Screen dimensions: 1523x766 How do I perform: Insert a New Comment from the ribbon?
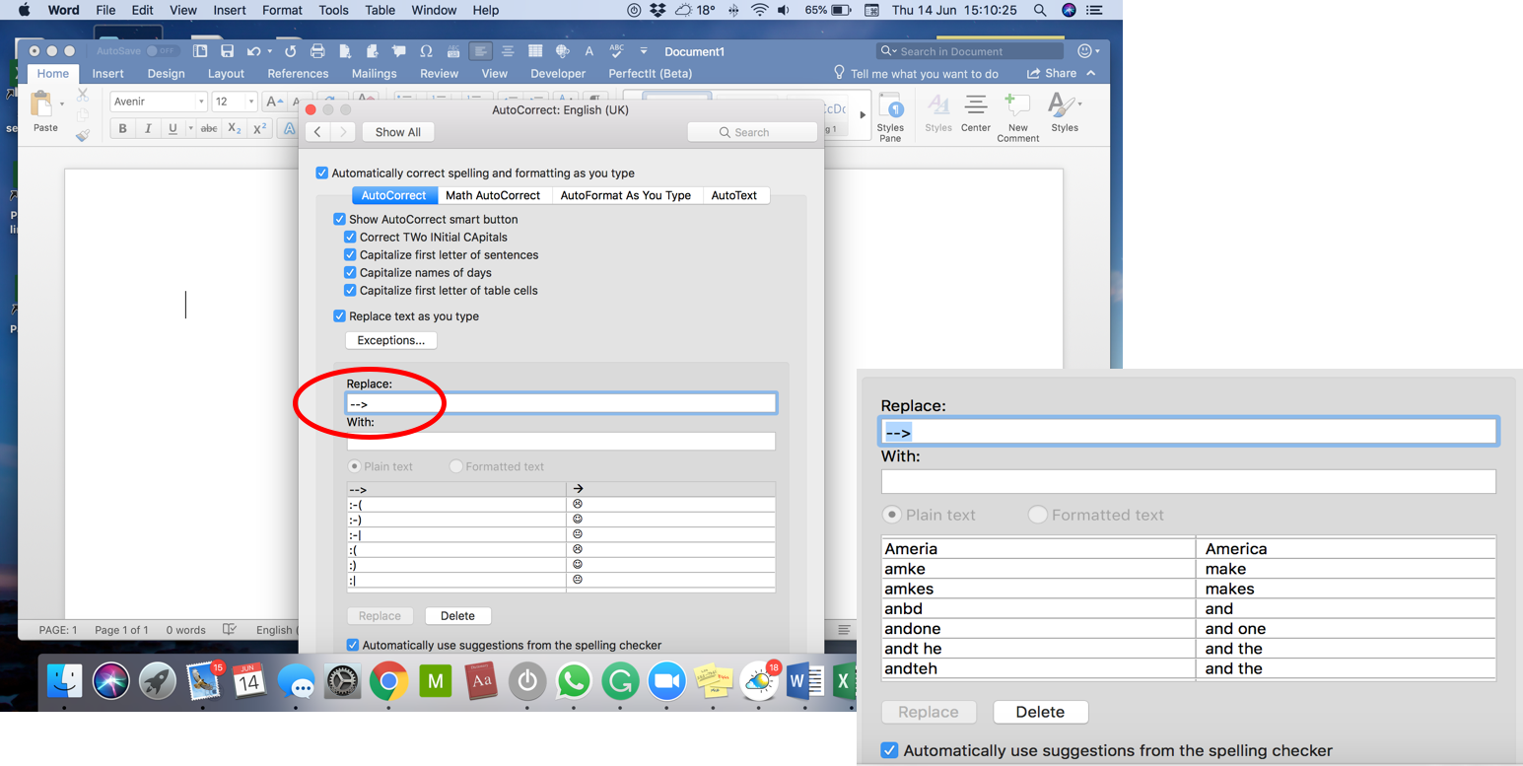pos(1017,116)
